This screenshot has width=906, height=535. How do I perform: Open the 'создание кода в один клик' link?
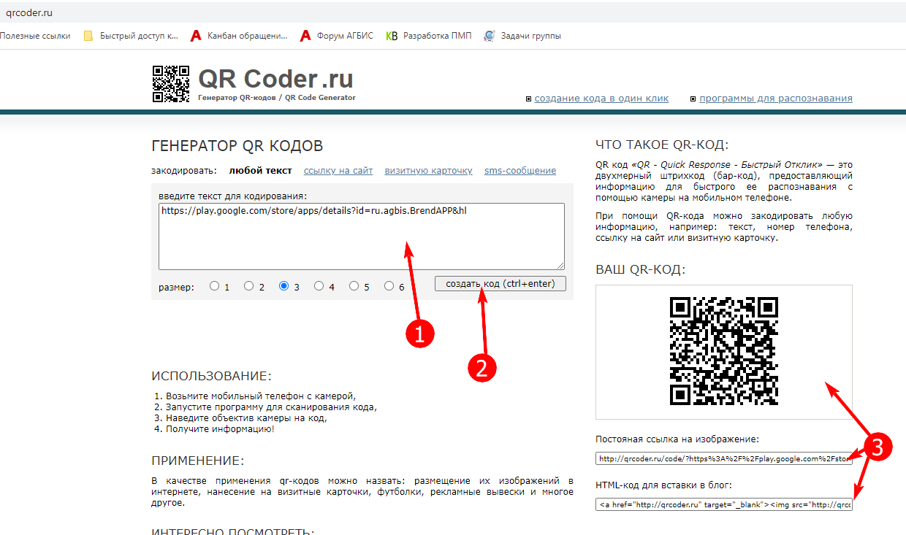pos(601,98)
